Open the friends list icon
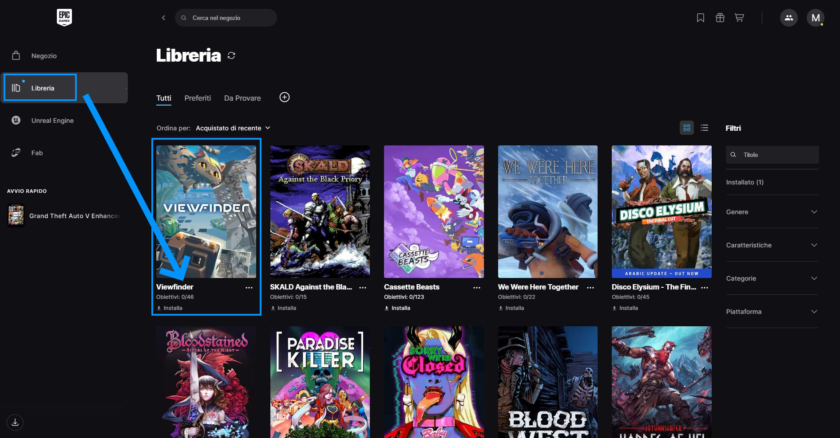Viewport: 840px width, 438px height. [x=788, y=18]
